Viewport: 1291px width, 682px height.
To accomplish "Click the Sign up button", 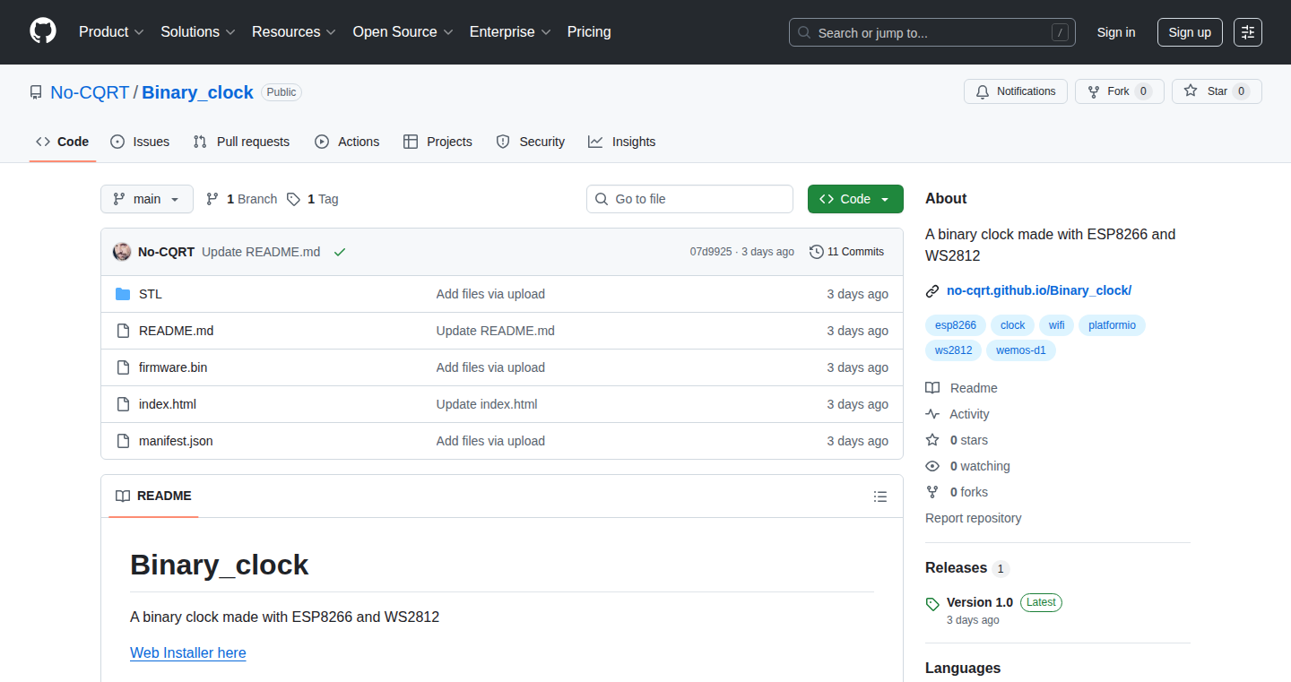I will click(1190, 32).
